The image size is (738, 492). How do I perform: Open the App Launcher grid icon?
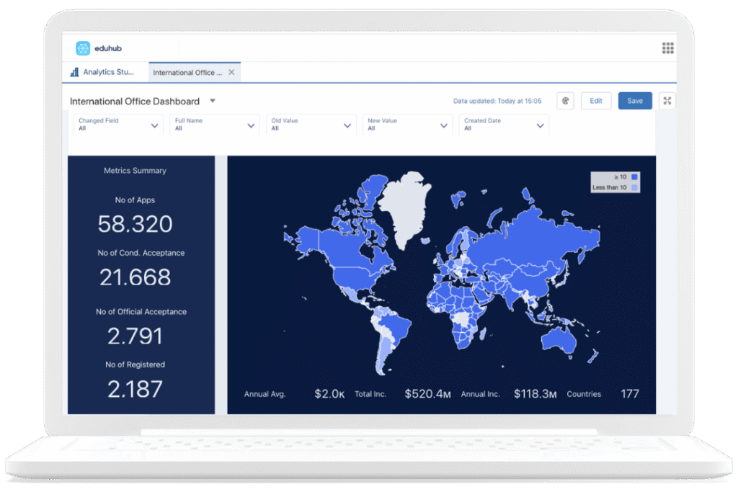667,48
